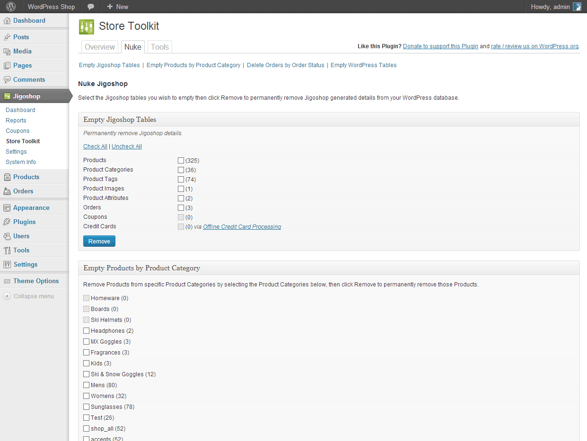Click the Appearance icon in sidebar
This screenshot has height=441, width=587.
click(x=7, y=208)
